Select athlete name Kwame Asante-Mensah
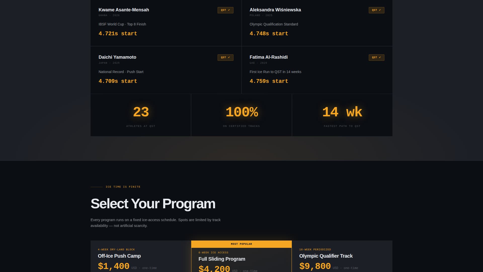This screenshot has height=272, width=483. tap(124, 10)
